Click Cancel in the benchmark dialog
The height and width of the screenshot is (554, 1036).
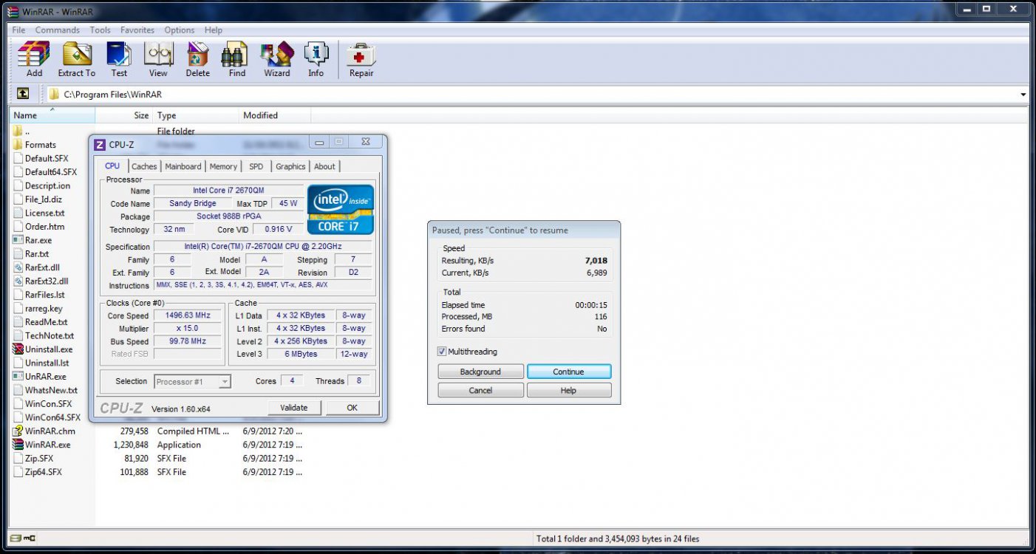click(x=480, y=390)
